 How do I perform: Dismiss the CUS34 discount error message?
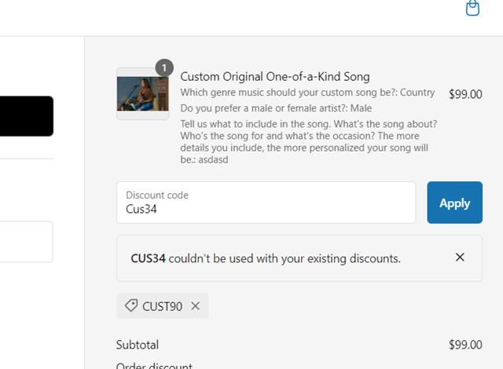pyautogui.click(x=460, y=258)
